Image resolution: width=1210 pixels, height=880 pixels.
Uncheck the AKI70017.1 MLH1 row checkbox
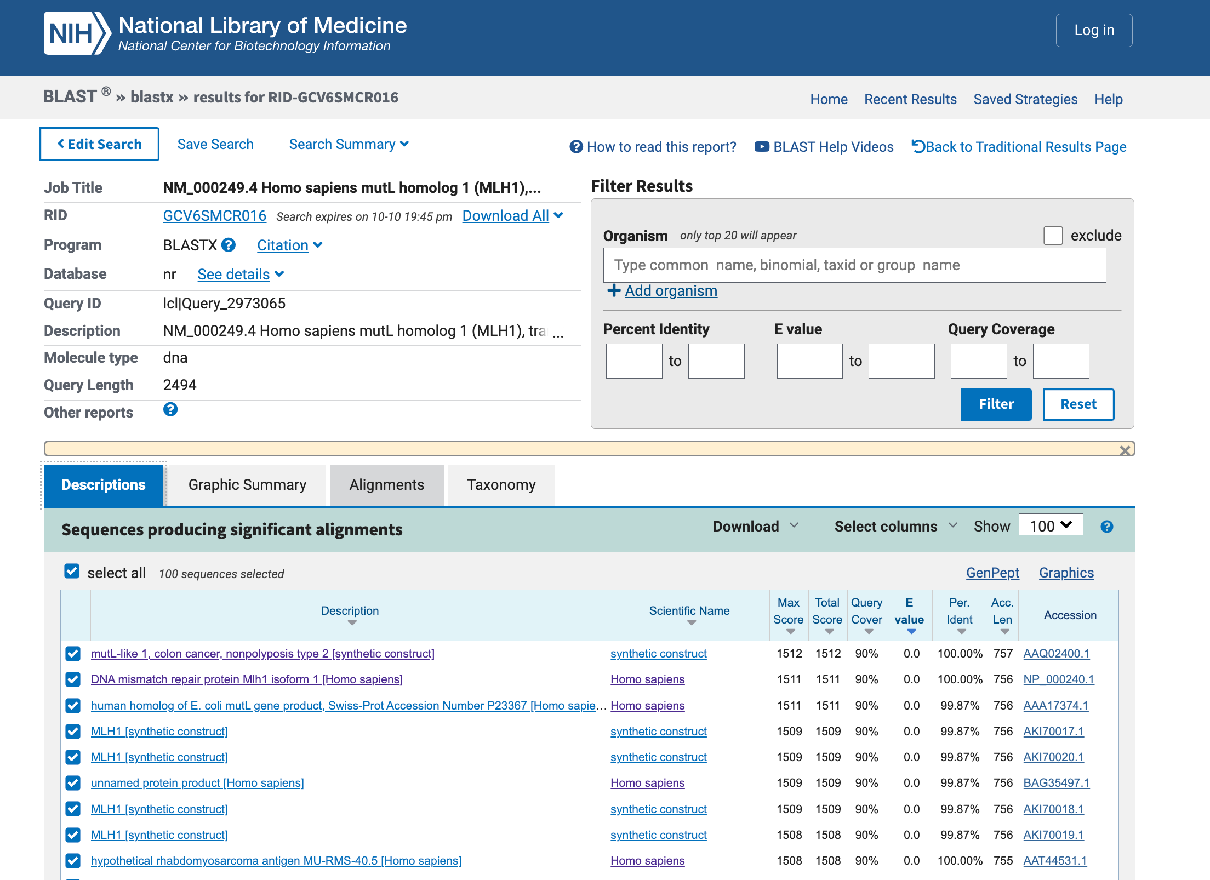(x=72, y=732)
